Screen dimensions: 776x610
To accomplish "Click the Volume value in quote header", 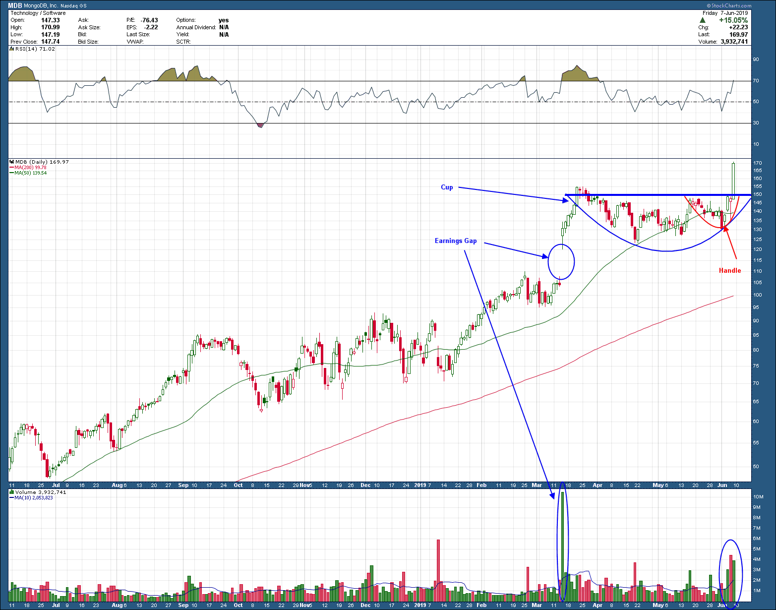I will click(x=733, y=42).
